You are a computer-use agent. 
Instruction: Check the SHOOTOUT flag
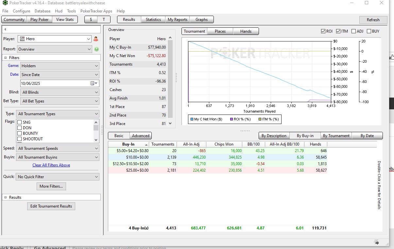(19, 139)
